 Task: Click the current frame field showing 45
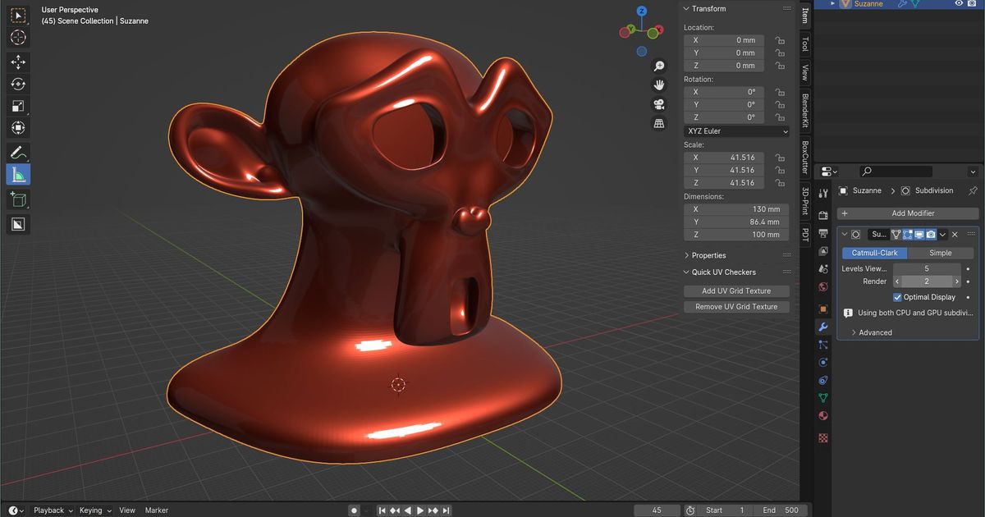tap(657, 510)
